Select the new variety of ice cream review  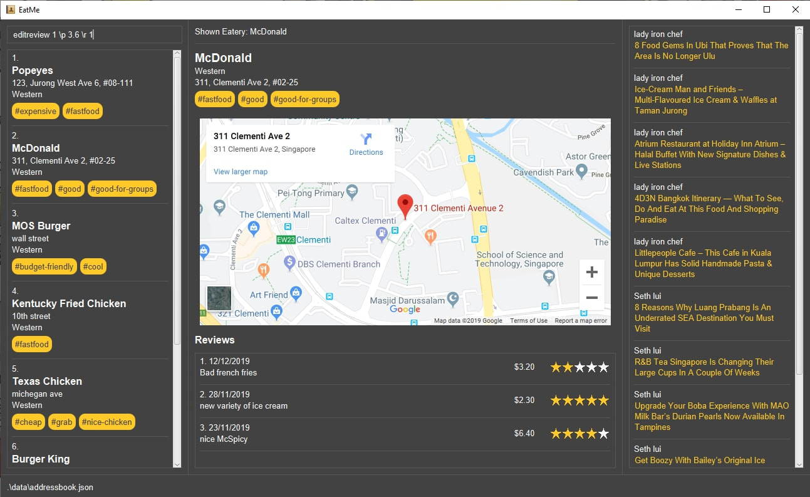[x=405, y=400]
